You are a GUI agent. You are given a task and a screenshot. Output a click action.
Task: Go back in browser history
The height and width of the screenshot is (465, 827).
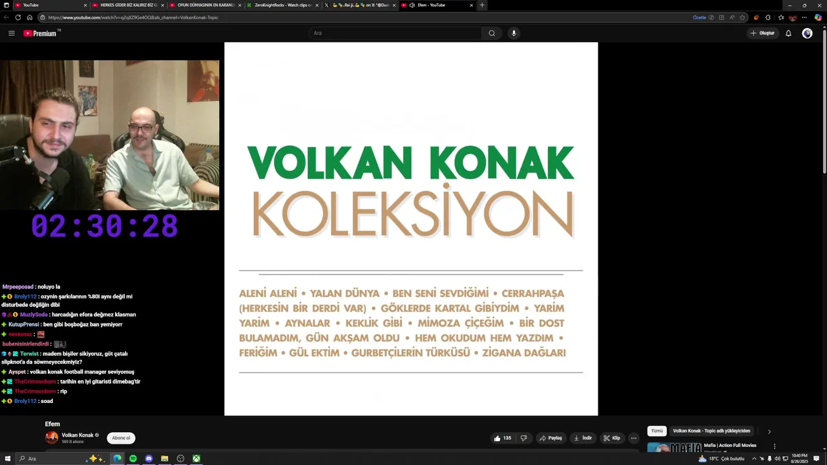tap(6, 17)
